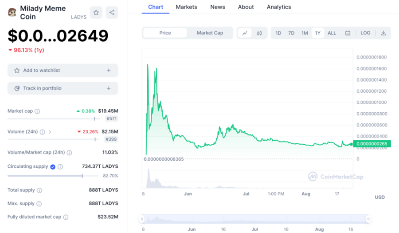Open the News tab
This screenshot has width=399, height=233.
tap(218, 7)
